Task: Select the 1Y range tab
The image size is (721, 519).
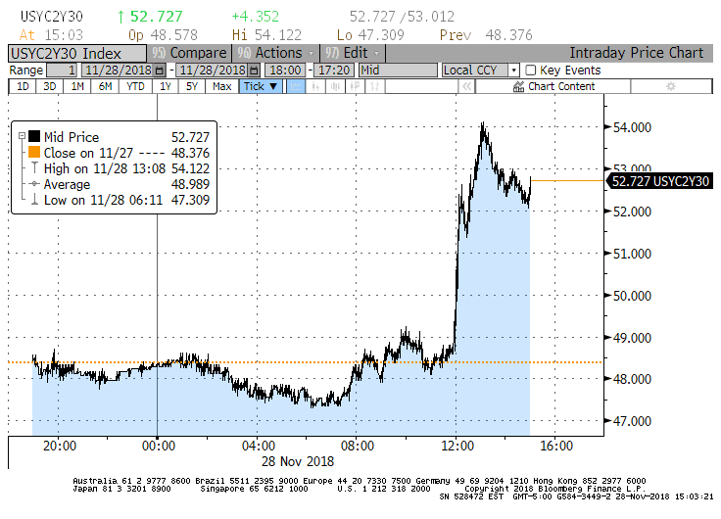Action: click(166, 86)
